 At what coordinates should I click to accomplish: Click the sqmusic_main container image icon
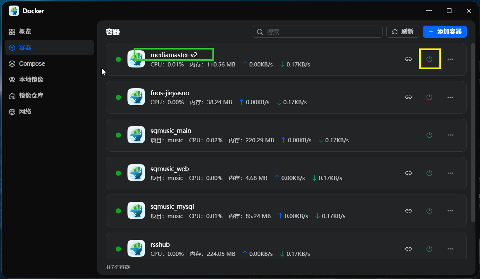[136, 135]
